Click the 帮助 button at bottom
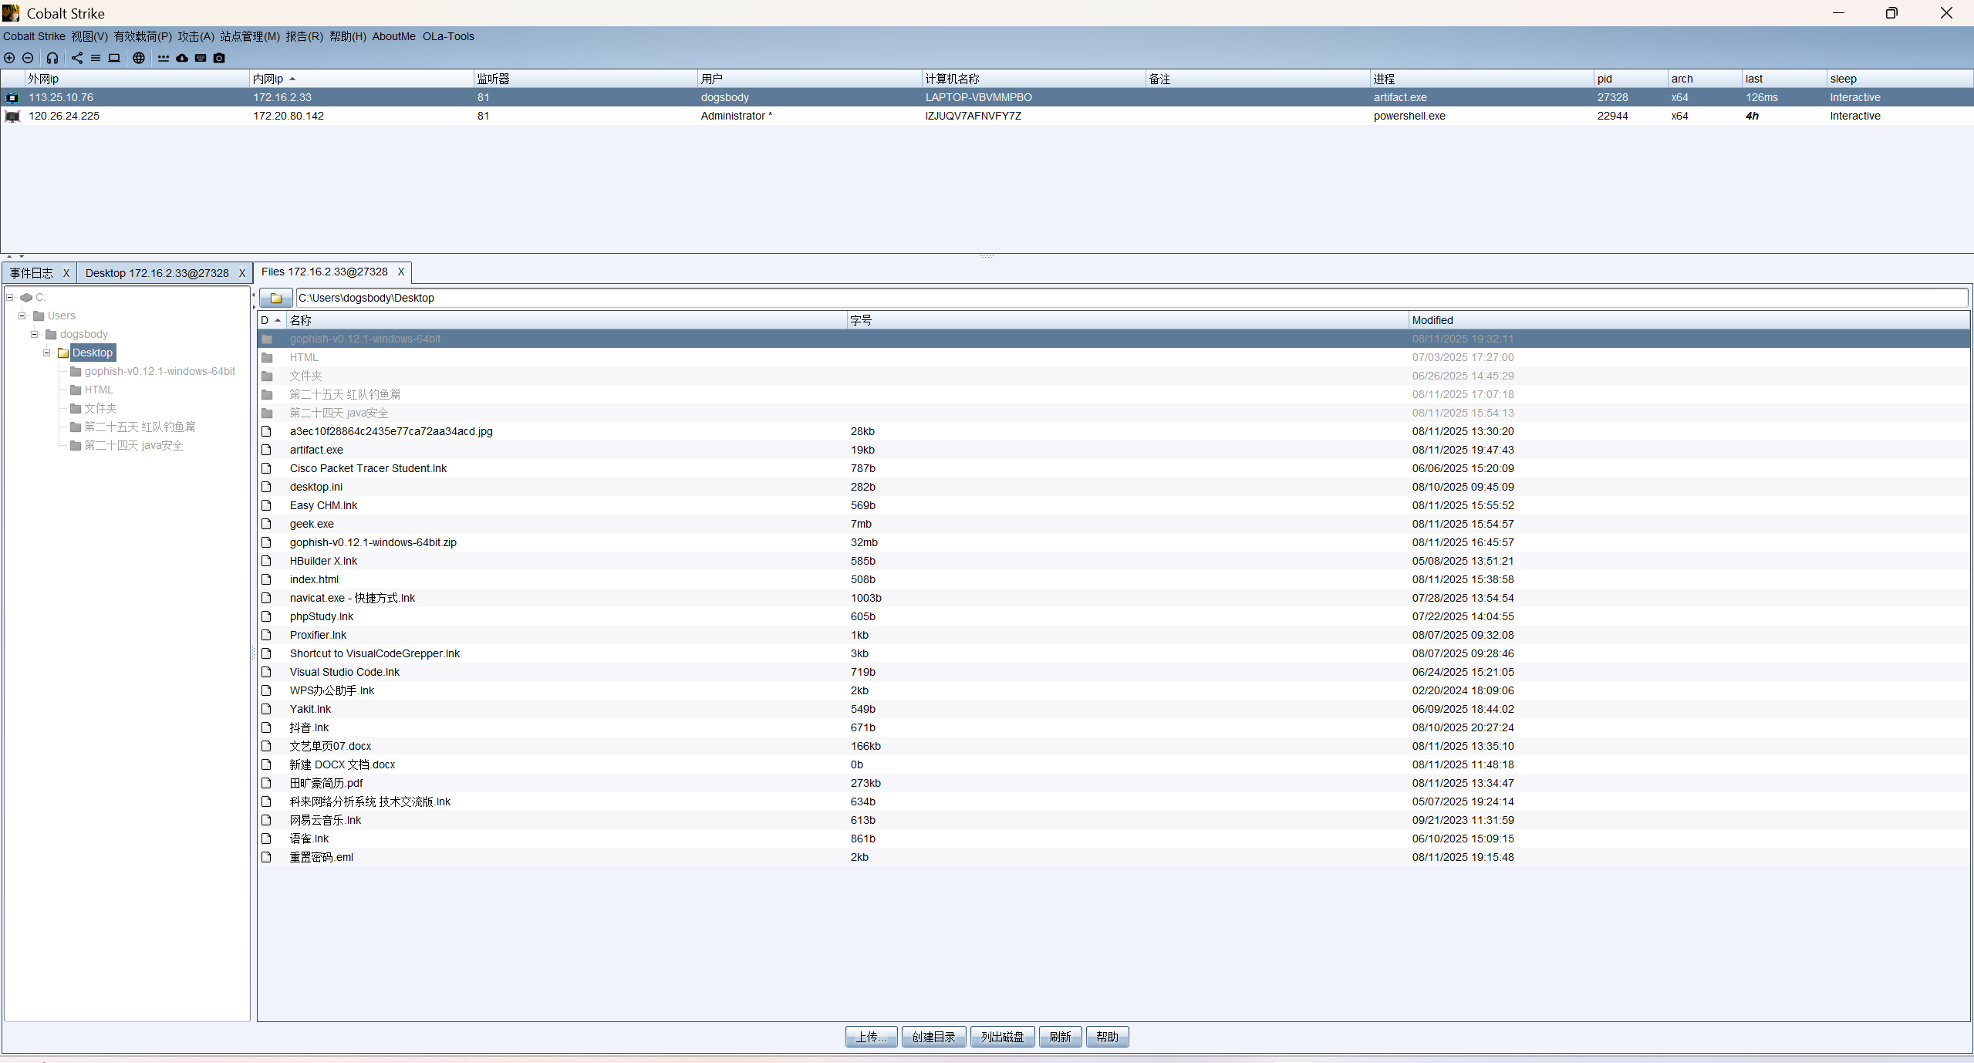Image resolution: width=1974 pixels, height=1063 pixels. (1107, 1037)
